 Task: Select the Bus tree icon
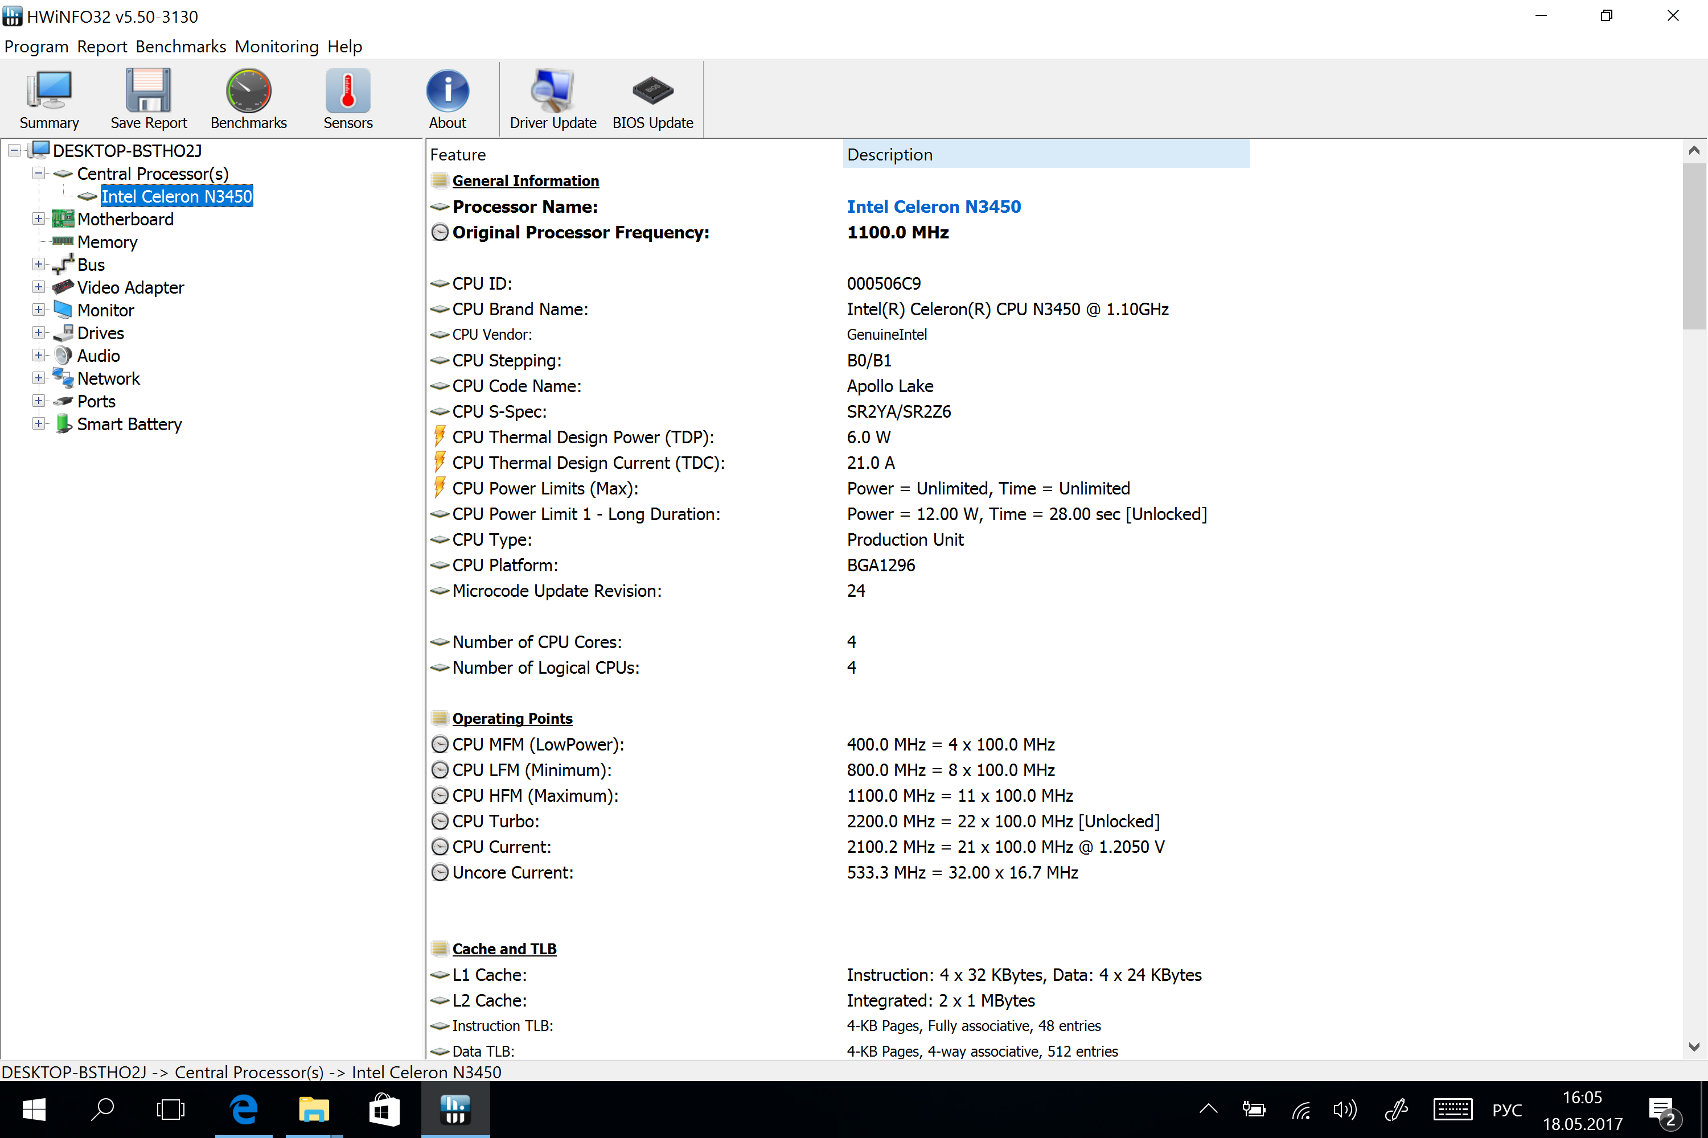[x=63, y=264]
